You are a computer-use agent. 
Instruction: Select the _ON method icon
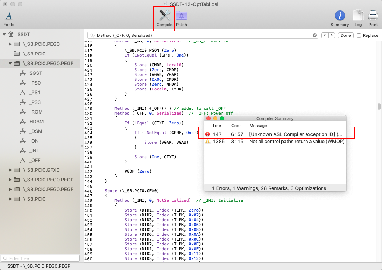point(23,141)
